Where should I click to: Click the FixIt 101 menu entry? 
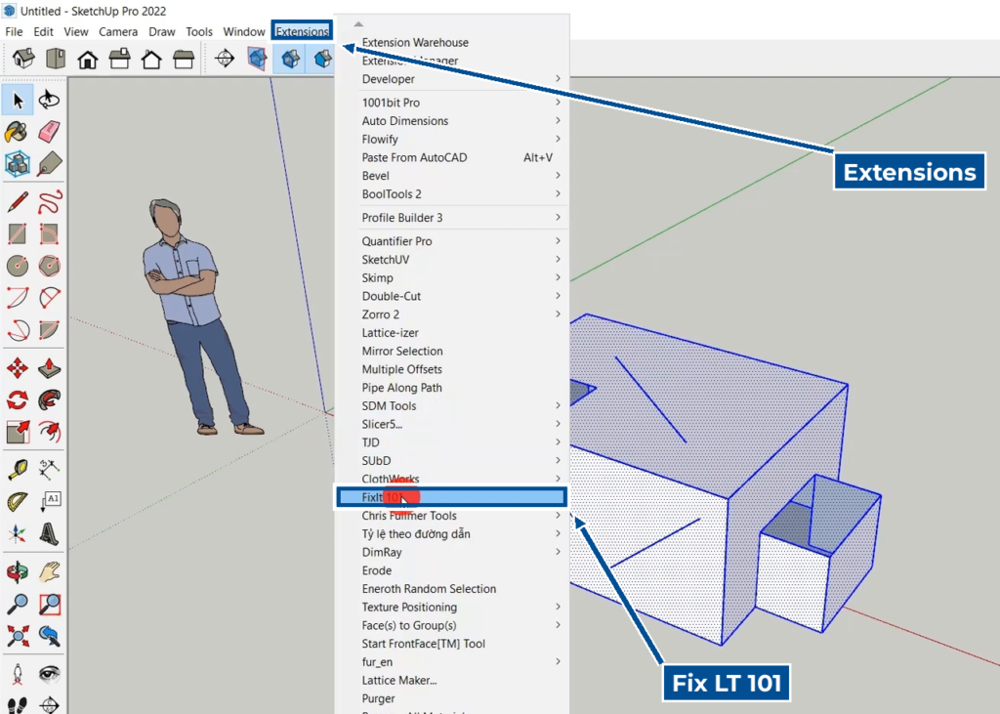451,497
